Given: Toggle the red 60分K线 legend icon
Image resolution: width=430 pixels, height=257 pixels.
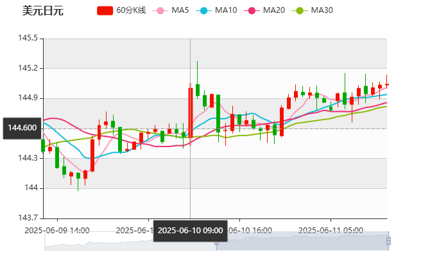Looking at the screenshot, I should tap(105, 10).
